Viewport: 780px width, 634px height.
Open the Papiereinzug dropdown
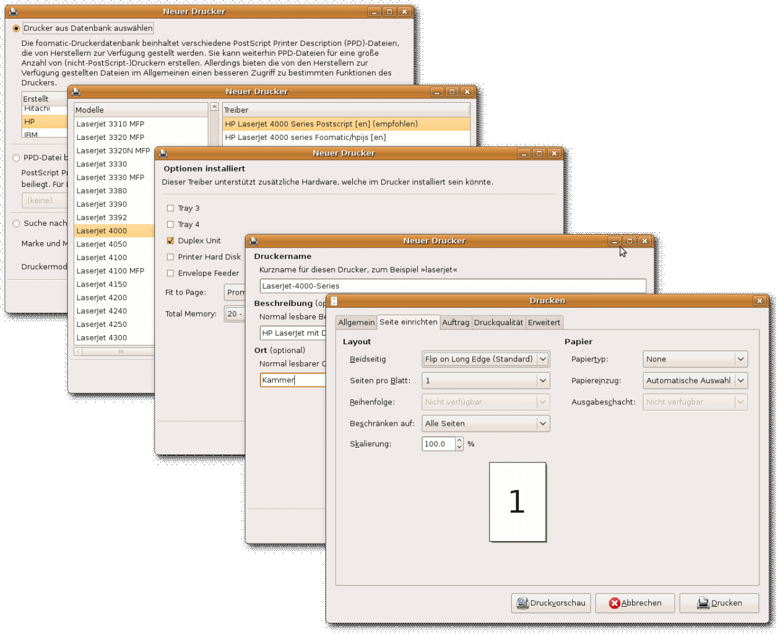695,381
